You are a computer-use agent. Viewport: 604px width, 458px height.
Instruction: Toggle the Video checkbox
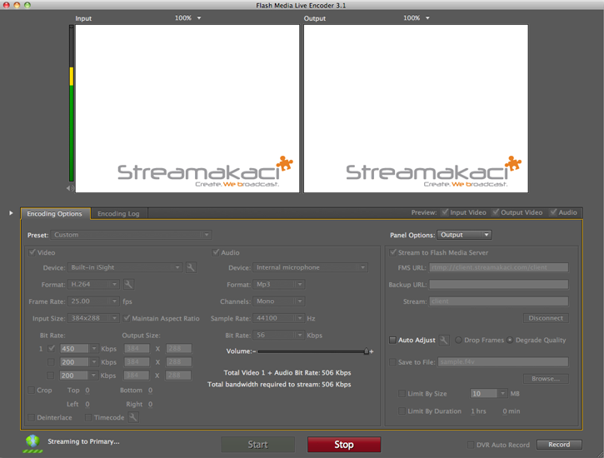pos(32,252)
